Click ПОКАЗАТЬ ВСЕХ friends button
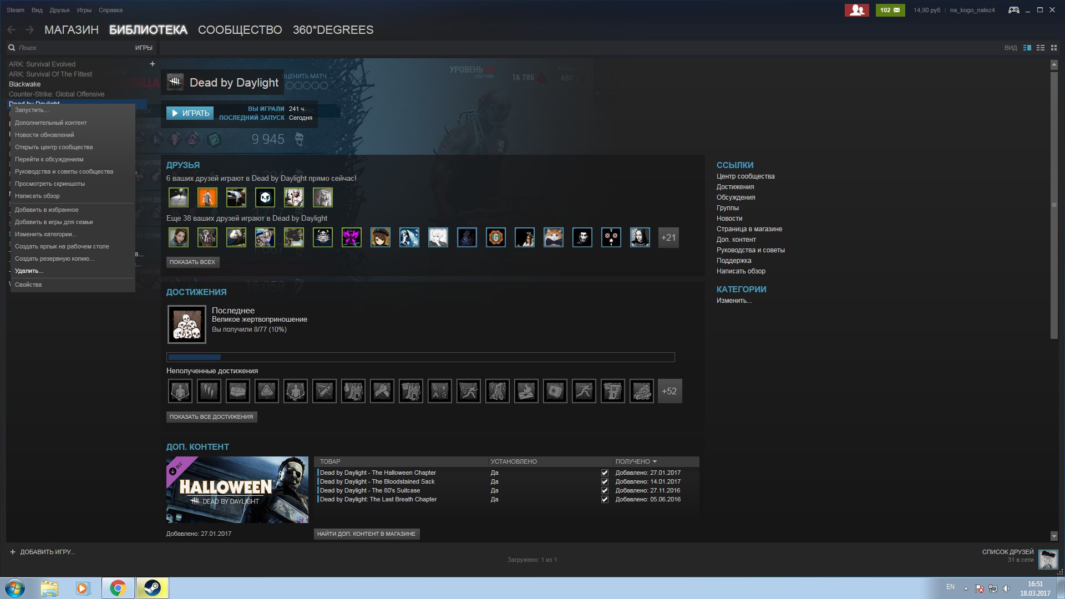 [192, 262]
